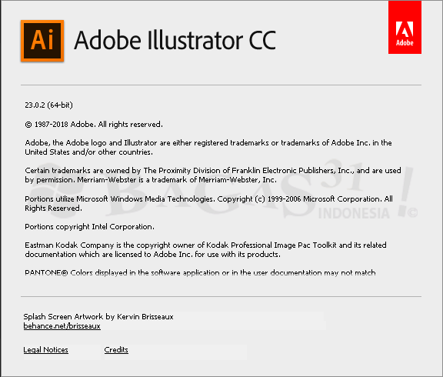Click the orange Ai Illustrator logo icon
Screen dimensions: 443x377
(42, 41)
